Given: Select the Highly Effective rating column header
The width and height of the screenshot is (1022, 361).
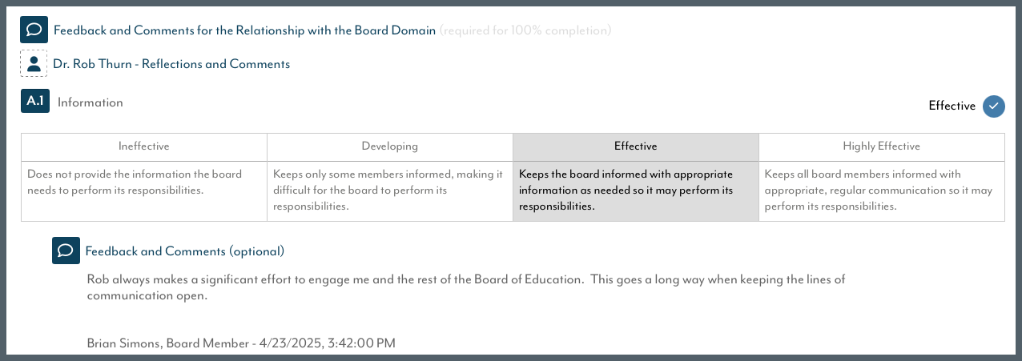Looking at the screenshot, I should pyautogui.click(x=882, y=146).
